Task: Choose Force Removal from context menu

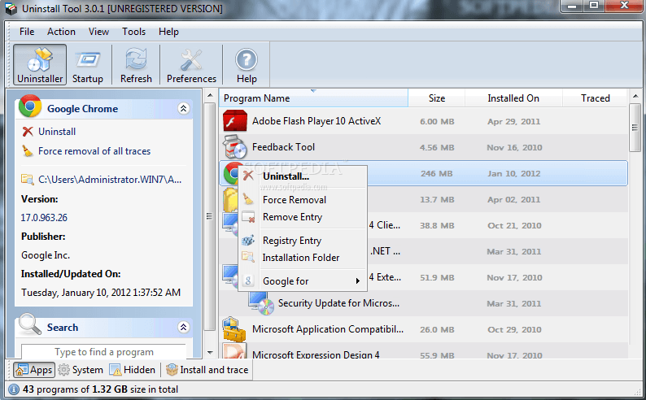Action: (294, 200)
